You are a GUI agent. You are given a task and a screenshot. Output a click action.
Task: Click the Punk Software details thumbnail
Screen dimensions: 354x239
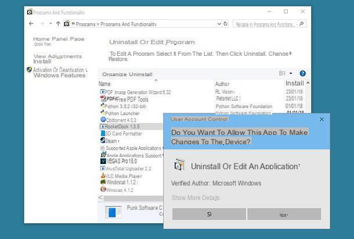tap(113, 212)
